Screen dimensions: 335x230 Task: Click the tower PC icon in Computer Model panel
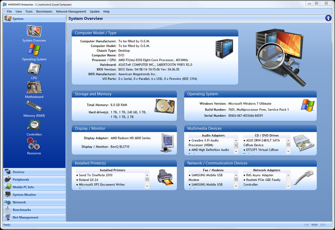pos(224,49)
